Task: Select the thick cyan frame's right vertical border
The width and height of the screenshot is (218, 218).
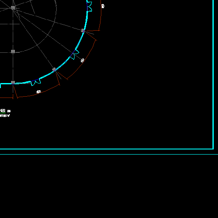Action: pyautogui.click(x=213, y=75)
